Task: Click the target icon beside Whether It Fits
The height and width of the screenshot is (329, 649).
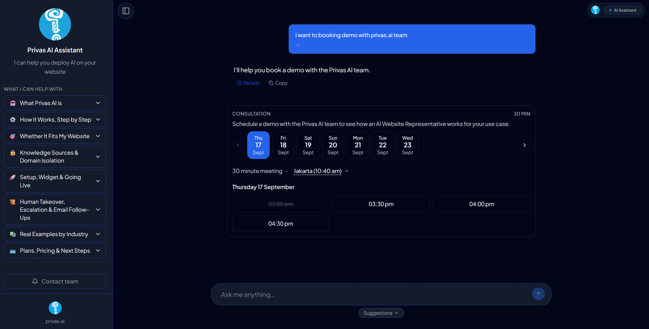Action: [x=13, y=136]
